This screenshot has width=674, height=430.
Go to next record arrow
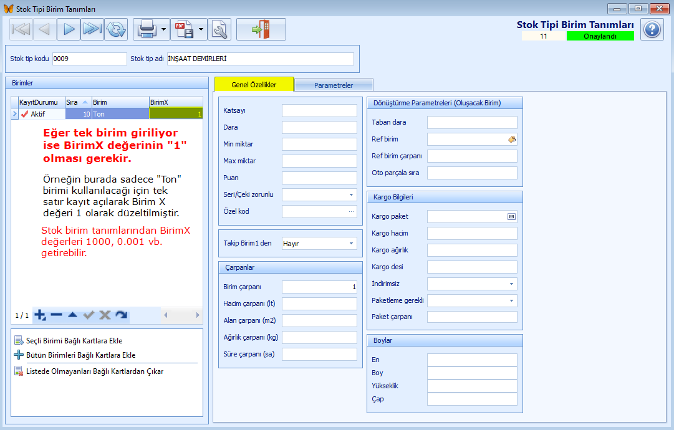(x=69, y=29)
